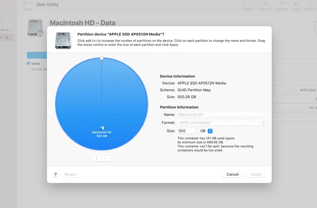317x208 pixels.
Task: Click the remove partition minus button
Action: (x=106, y=159)
